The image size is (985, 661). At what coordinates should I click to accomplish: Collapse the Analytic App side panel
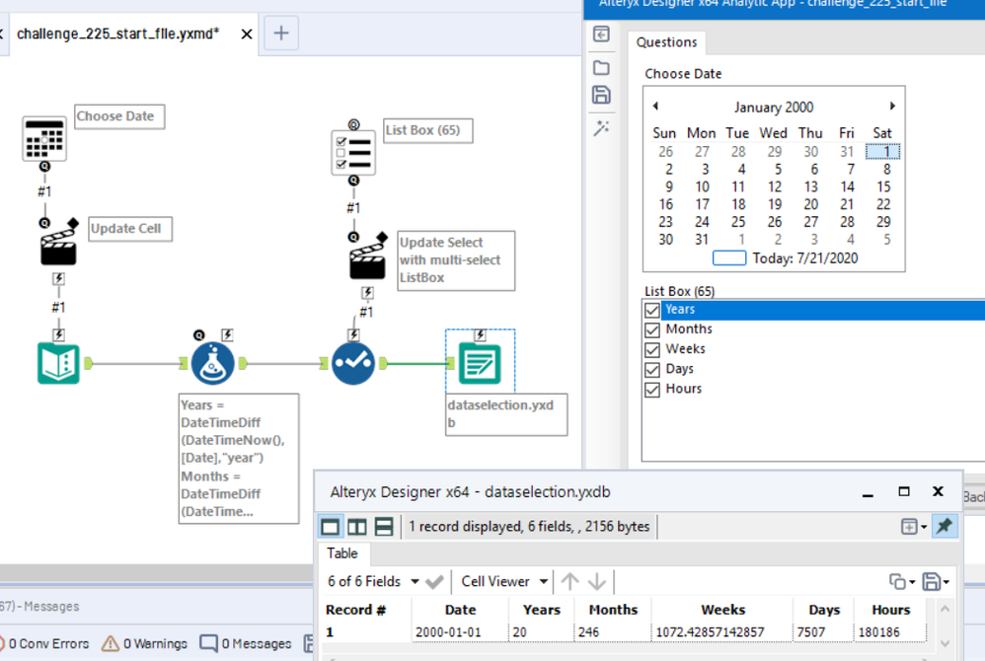point(601,34)
